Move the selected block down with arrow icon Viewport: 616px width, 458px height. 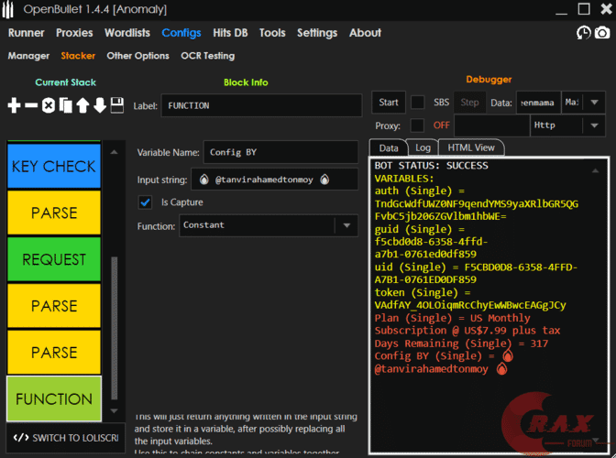[x=100, y=105]
